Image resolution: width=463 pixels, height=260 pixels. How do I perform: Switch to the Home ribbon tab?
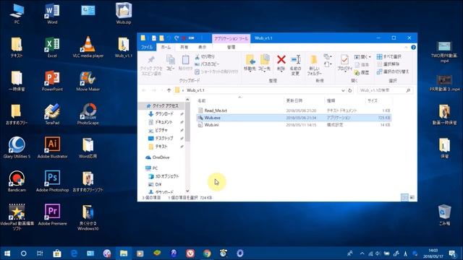point(166,47)
